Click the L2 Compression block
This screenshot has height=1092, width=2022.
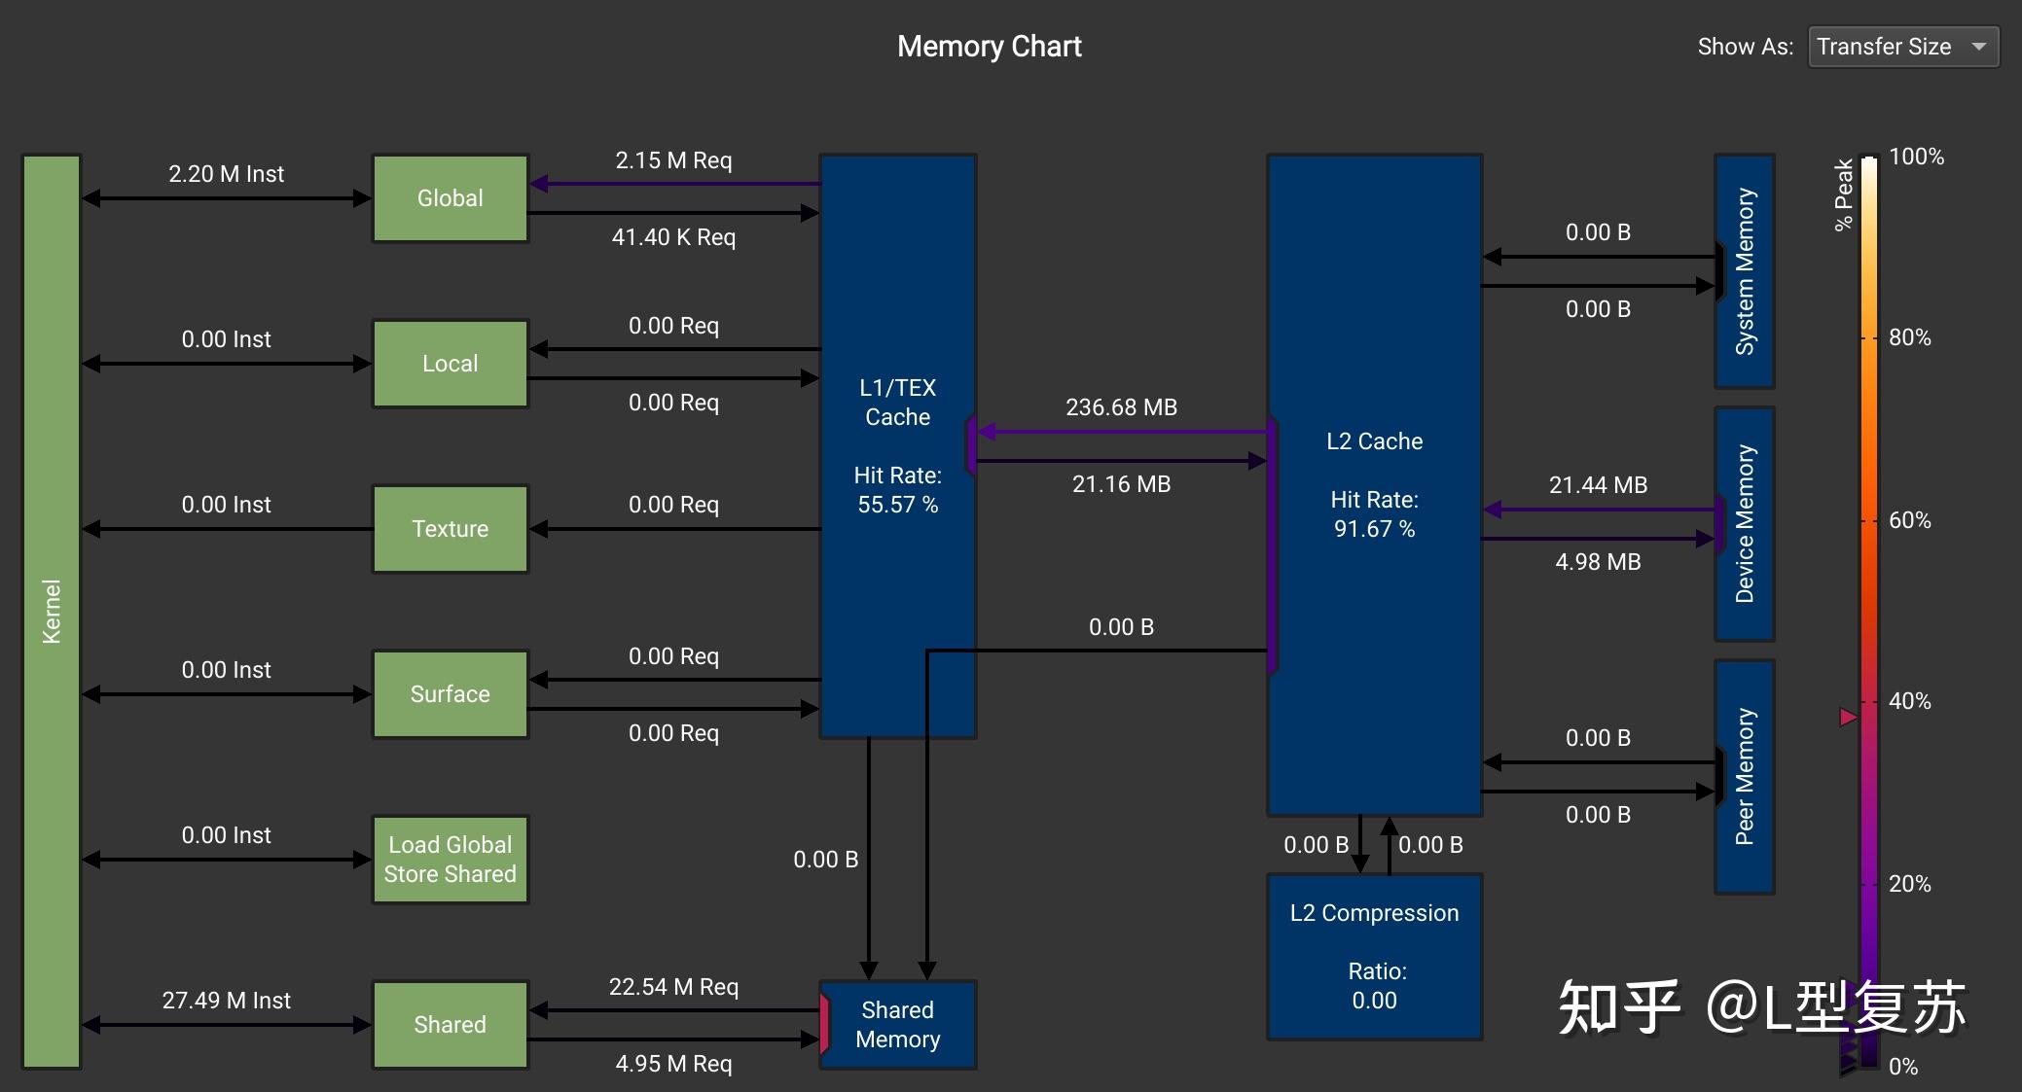point(1374,957)
